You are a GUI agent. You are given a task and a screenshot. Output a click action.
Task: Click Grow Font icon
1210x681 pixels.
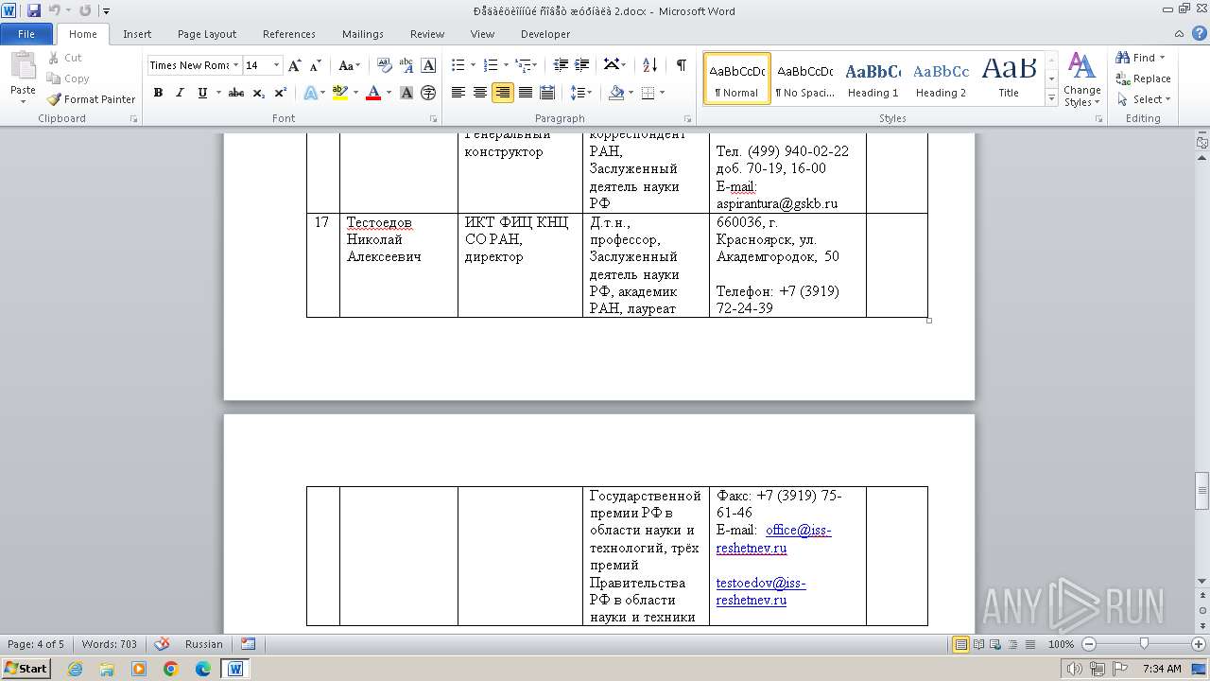tap(295, 65)
